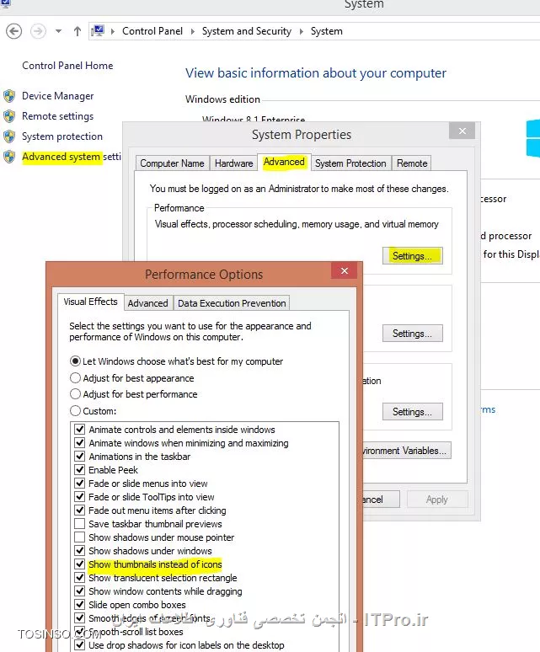Image resolution: width=540 pixels, height=652 pixels.
Task: Click the computer icon in address bar
Action: 98,31
